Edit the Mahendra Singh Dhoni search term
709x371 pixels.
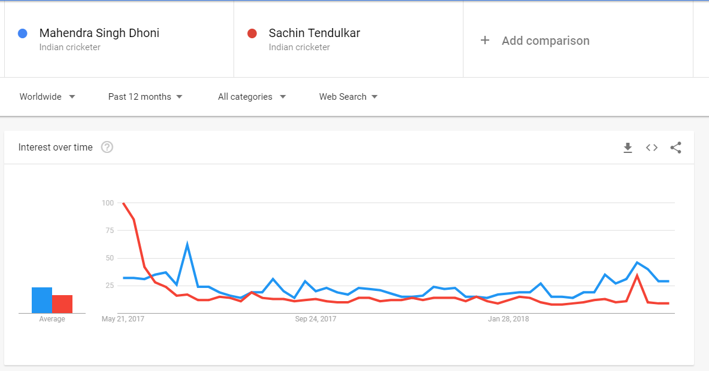click(99, 33)
